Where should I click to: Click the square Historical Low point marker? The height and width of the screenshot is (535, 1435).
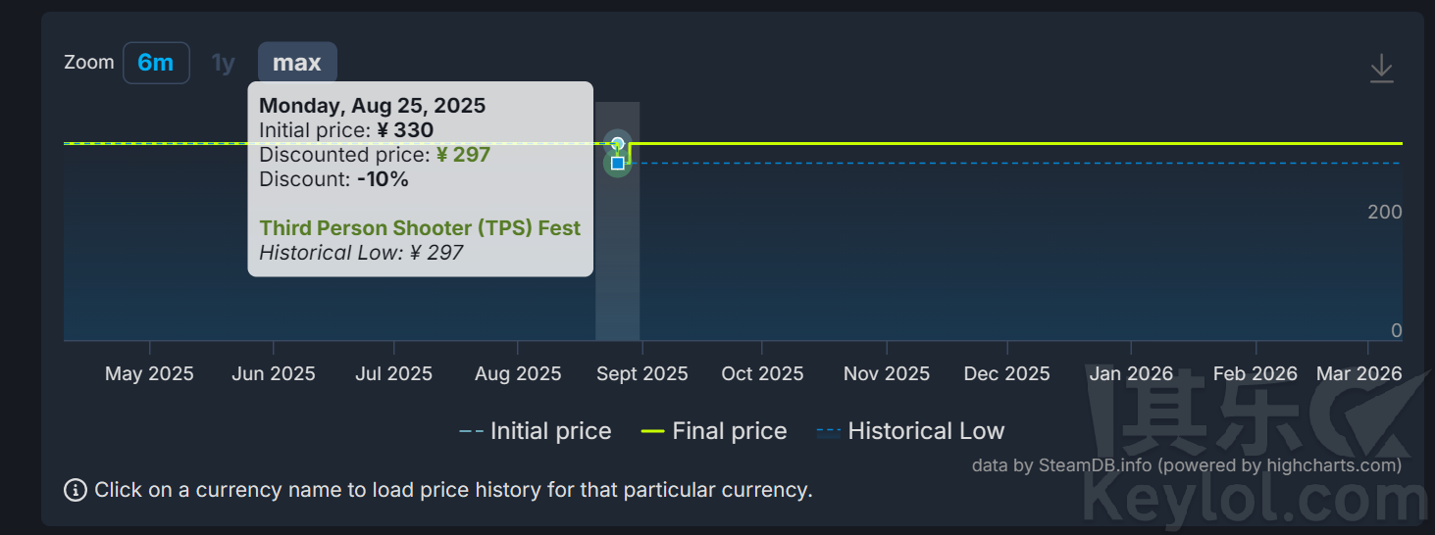click(618, 163)
